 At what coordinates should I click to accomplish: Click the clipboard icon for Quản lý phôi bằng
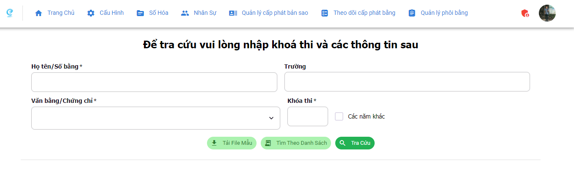(x=412, y=13)
